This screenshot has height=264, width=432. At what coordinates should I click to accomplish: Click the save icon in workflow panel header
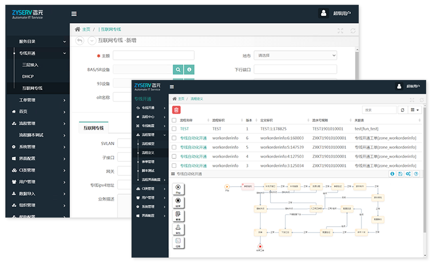click(x=400, y=174)
